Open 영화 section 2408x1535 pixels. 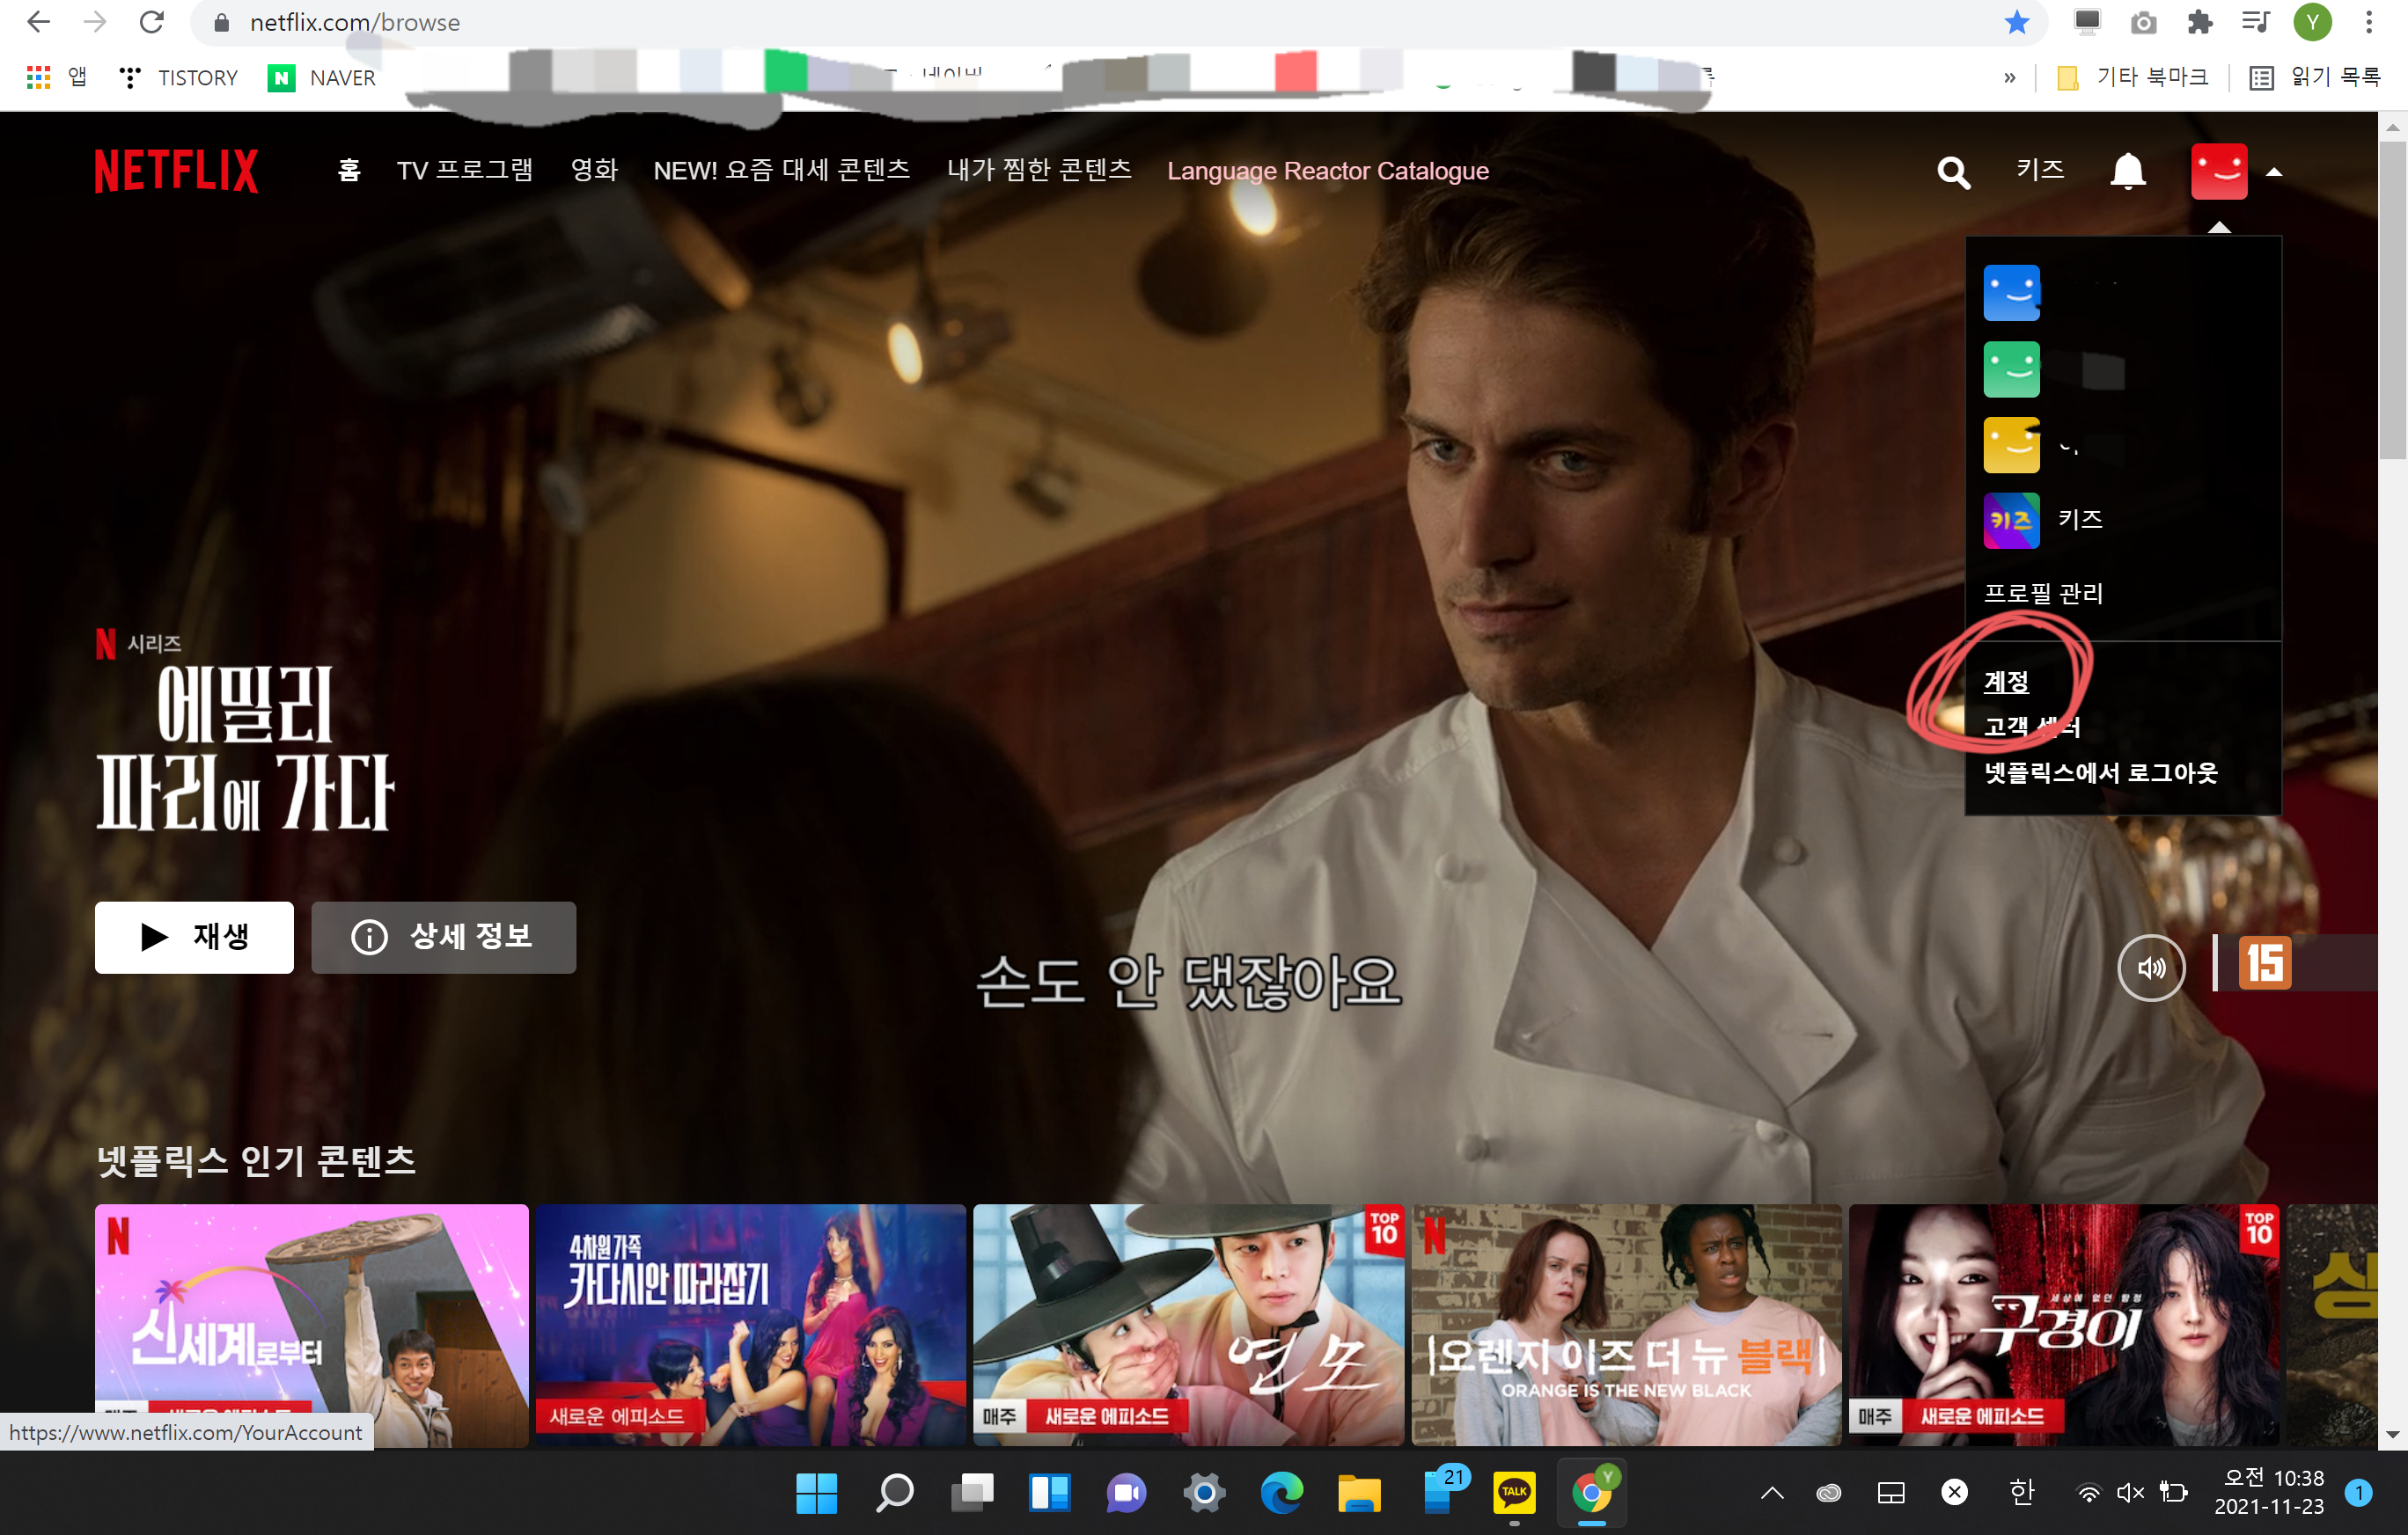[594, 171]
